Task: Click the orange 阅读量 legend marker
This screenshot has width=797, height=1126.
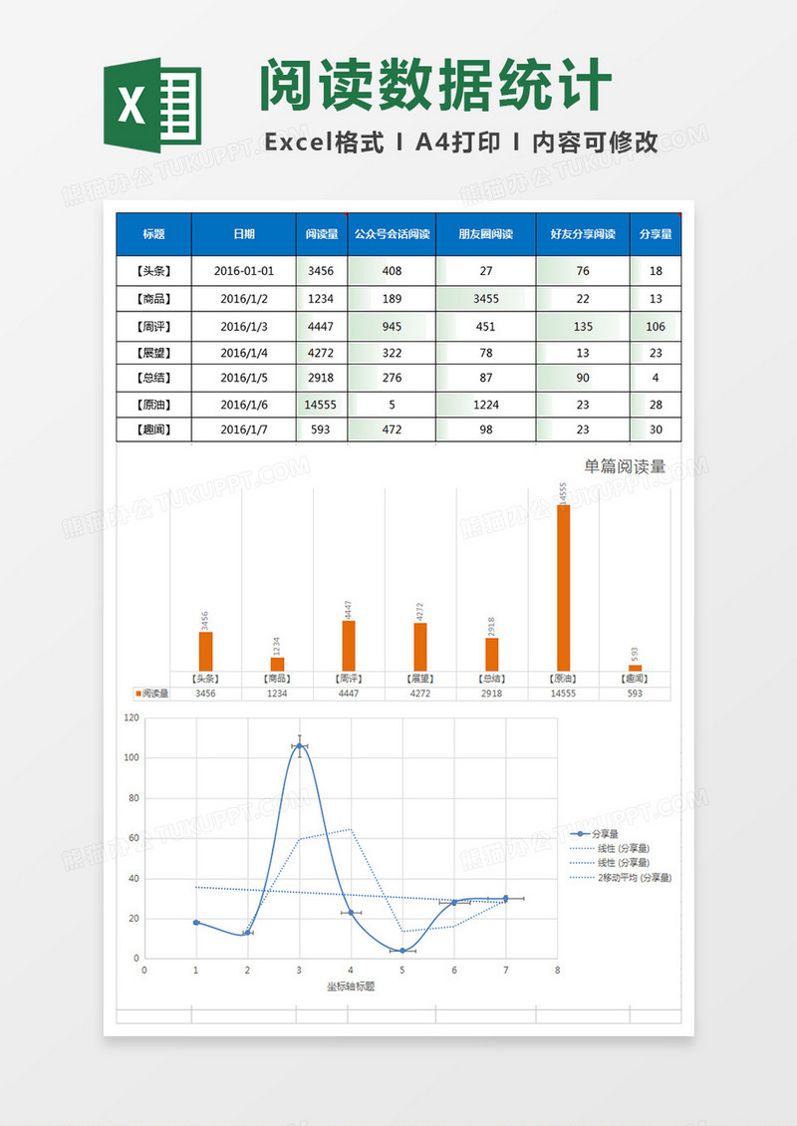Action: tap(137, 693)
